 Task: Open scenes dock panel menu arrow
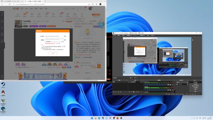127,80
